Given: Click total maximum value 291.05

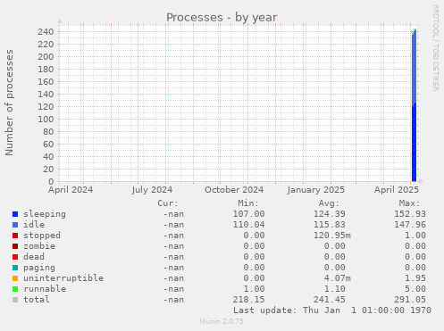Looking at the screenshot, I should click(x=410, y=300).
